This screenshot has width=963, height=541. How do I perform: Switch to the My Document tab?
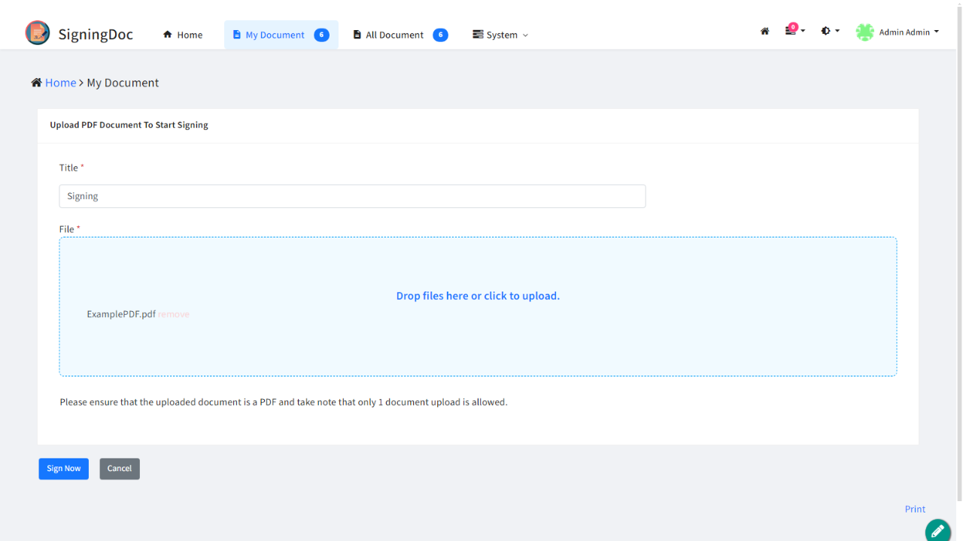click(x=275, y=35)
